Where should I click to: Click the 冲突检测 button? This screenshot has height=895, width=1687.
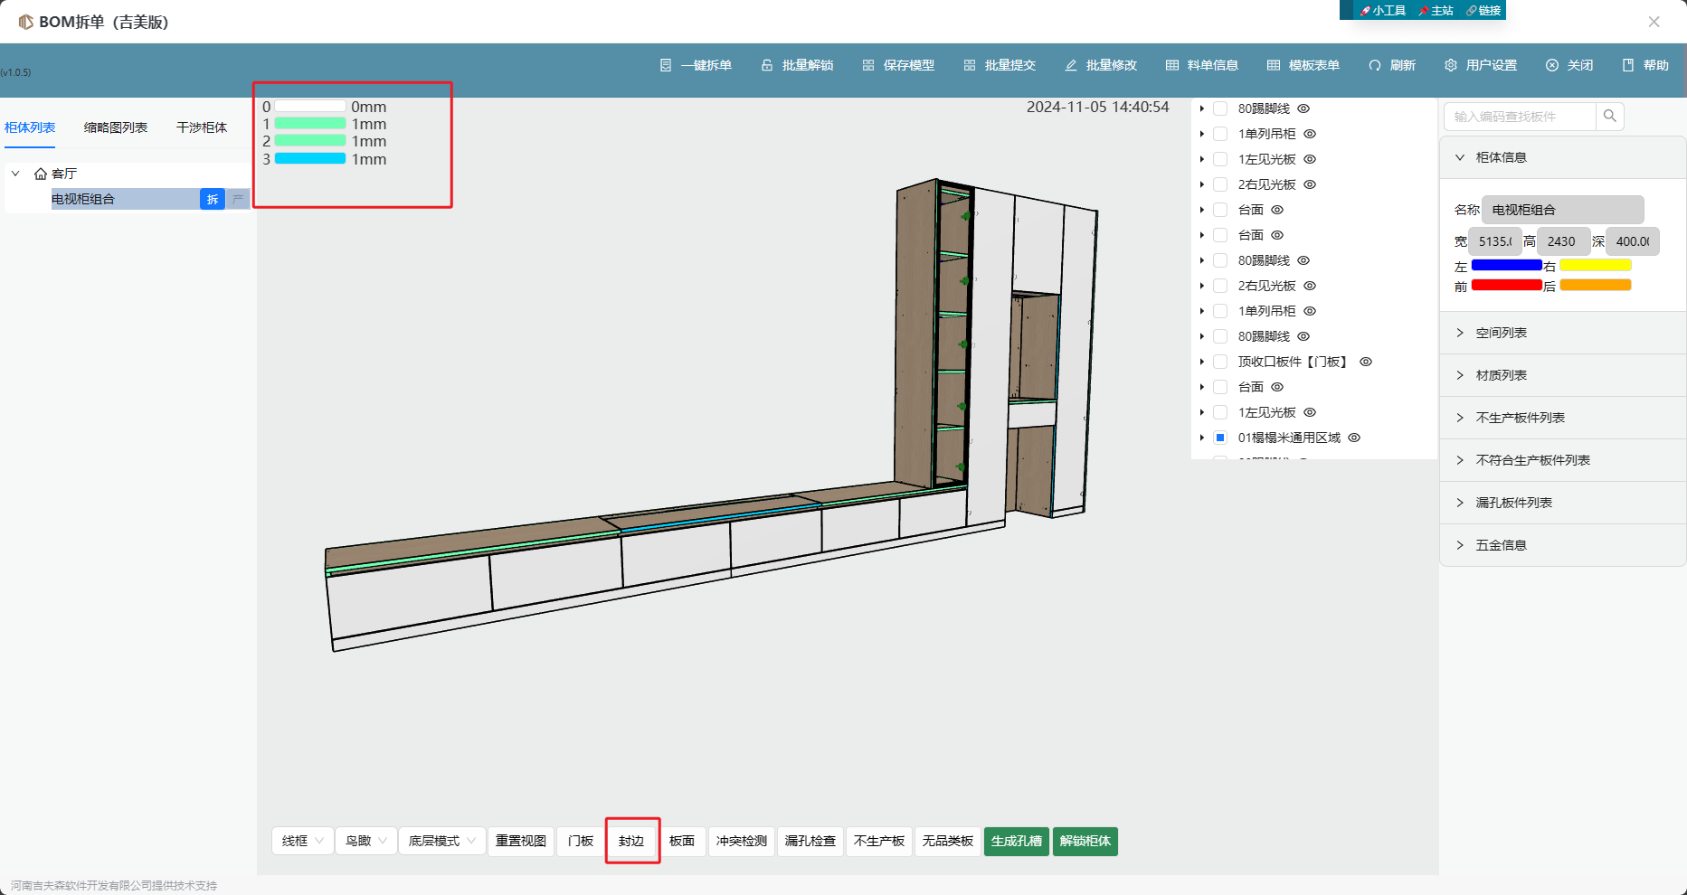[742, 841]
